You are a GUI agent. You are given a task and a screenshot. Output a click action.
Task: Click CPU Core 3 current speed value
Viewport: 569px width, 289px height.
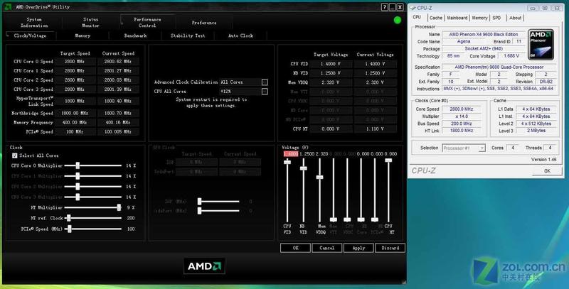tap(118, 89)
